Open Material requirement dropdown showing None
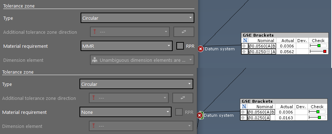Image resolution: width=332 pixels, height=134 pixels. pos(125,112)
